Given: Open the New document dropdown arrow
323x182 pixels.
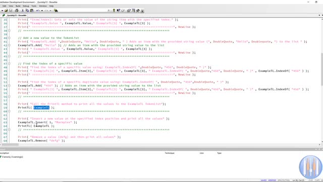Looking at the screenshot, I should (2, 11).
